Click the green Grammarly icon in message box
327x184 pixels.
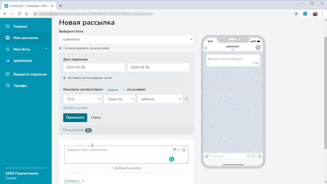pyautogui.click(x=172, y=159)
